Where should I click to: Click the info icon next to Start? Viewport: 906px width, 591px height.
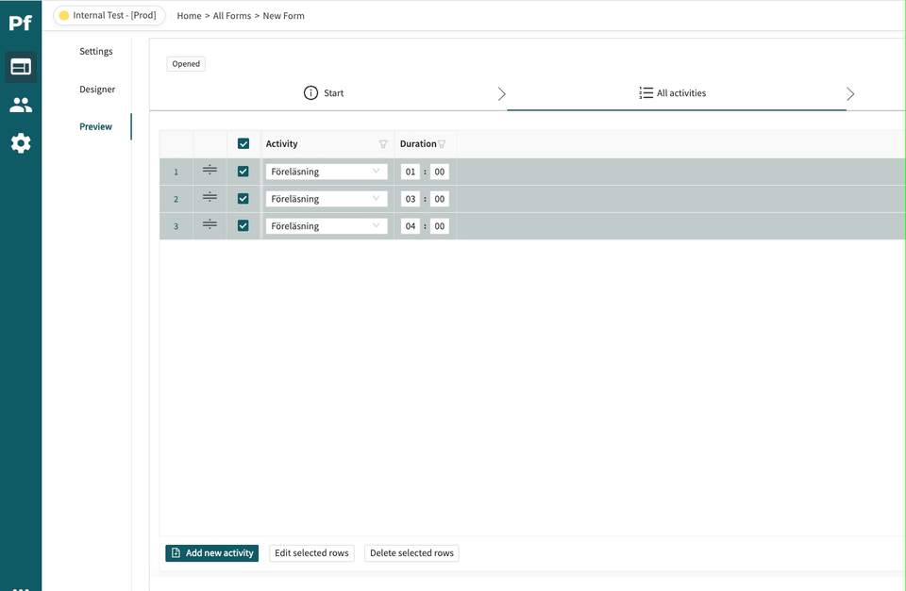point(310,93)
